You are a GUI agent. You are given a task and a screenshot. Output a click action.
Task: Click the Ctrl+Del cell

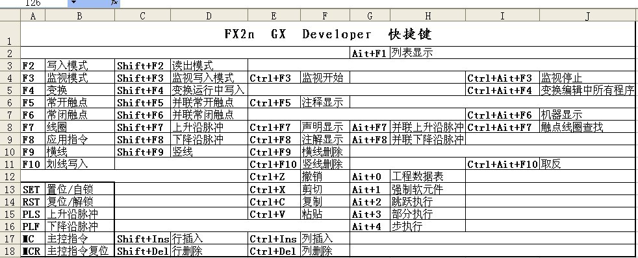tap(274, 251)
